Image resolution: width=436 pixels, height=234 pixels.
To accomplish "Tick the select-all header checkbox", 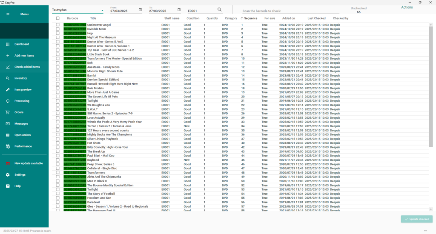I will [57, 18].
